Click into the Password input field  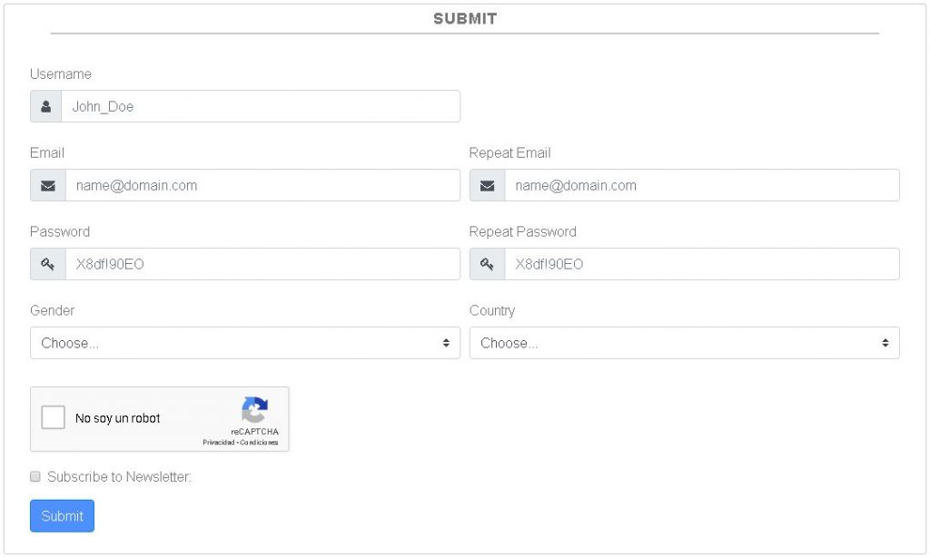(x=262, y=264)
